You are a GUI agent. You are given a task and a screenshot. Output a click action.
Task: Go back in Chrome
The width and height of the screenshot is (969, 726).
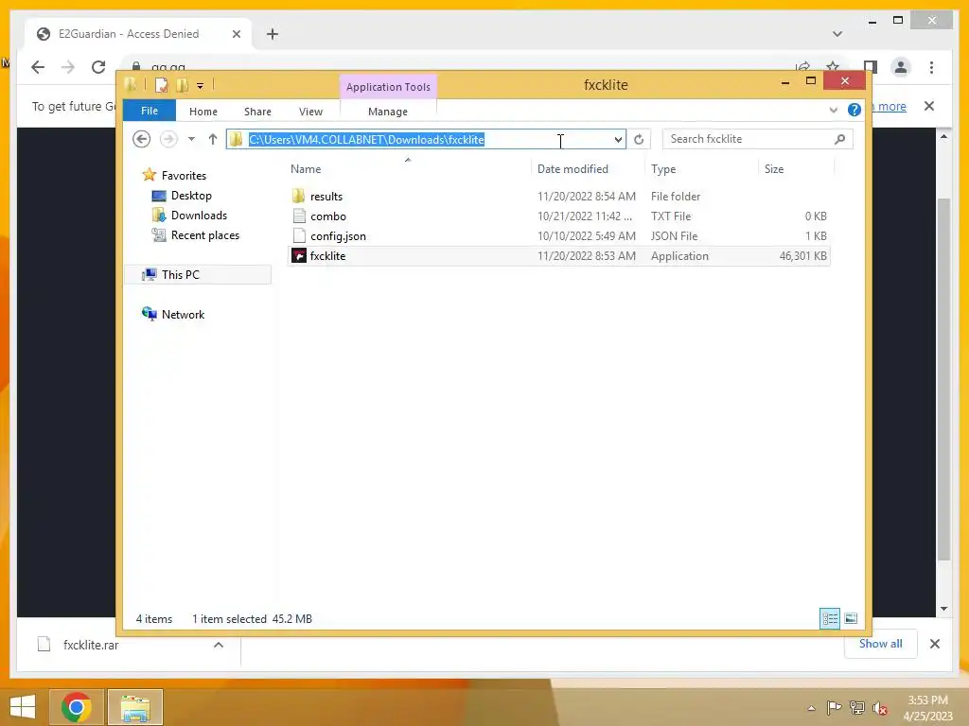coord(38,67)
